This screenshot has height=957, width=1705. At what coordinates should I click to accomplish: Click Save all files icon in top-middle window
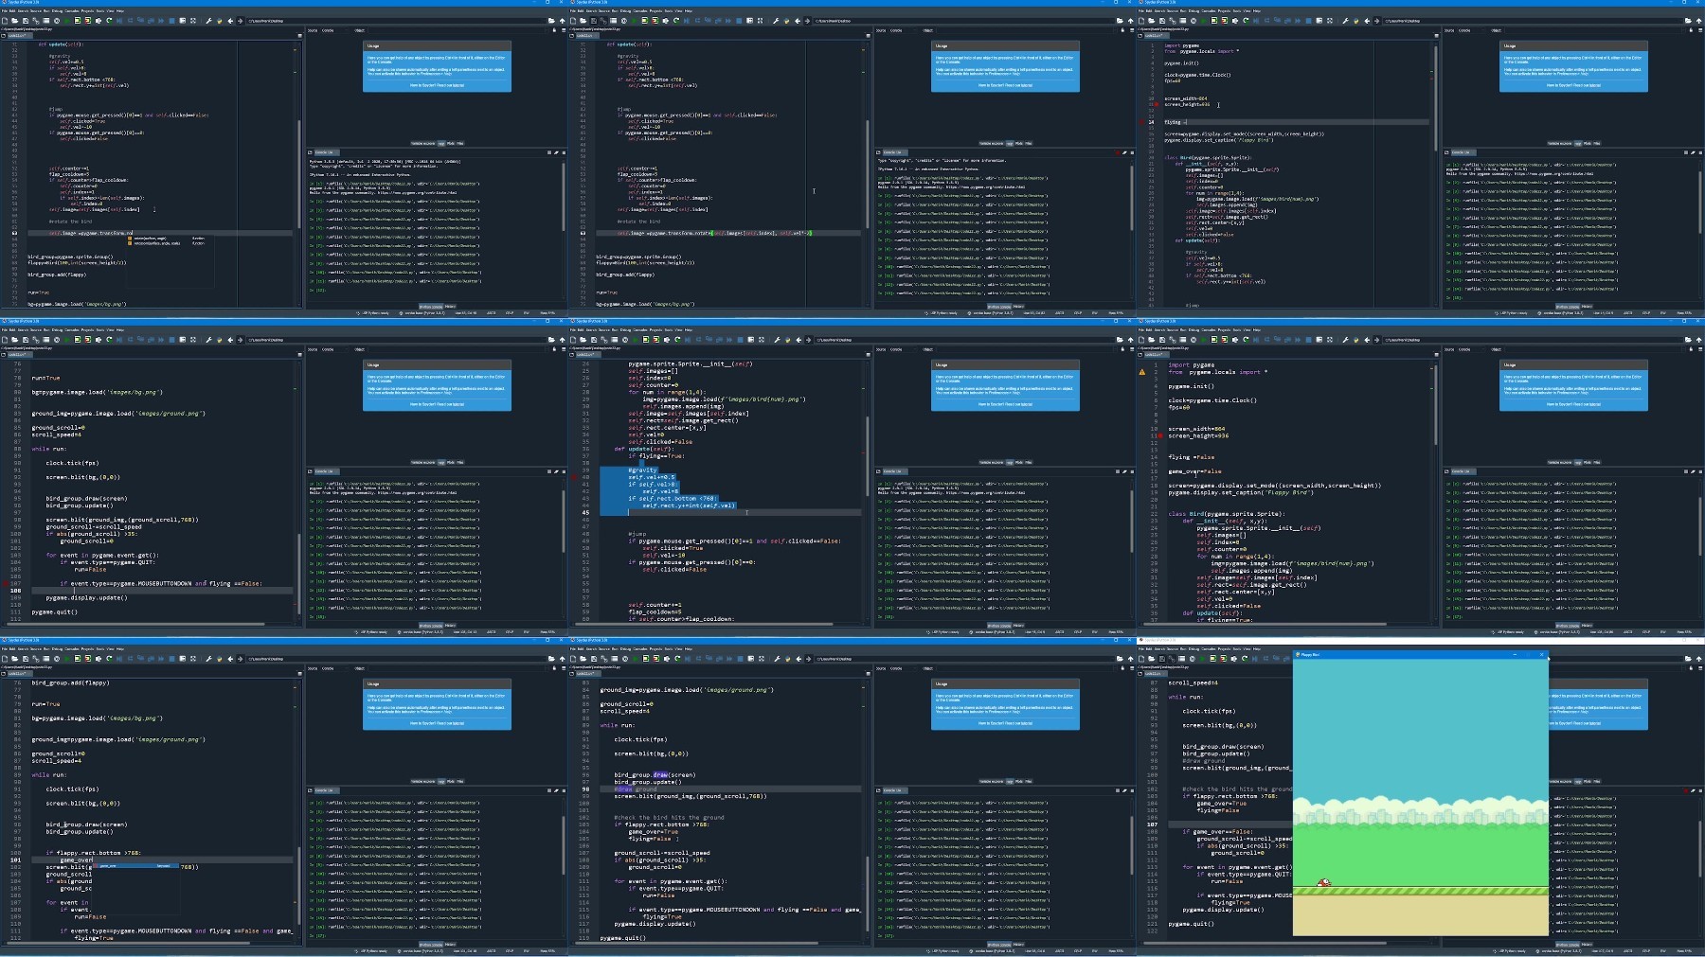pyautogui.click(x=604, y=21)
